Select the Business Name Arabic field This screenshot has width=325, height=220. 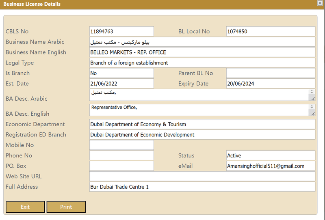[x=202, y=42]
